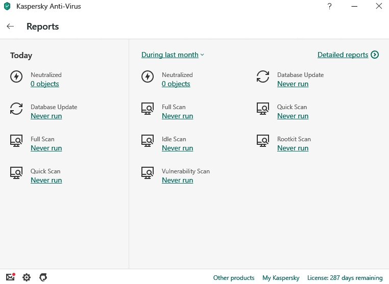The width and height of the screenshot is (389, 284).
Task: Open the My Kaspersky link
Action: pyautogui.click(x=281, y=278)
